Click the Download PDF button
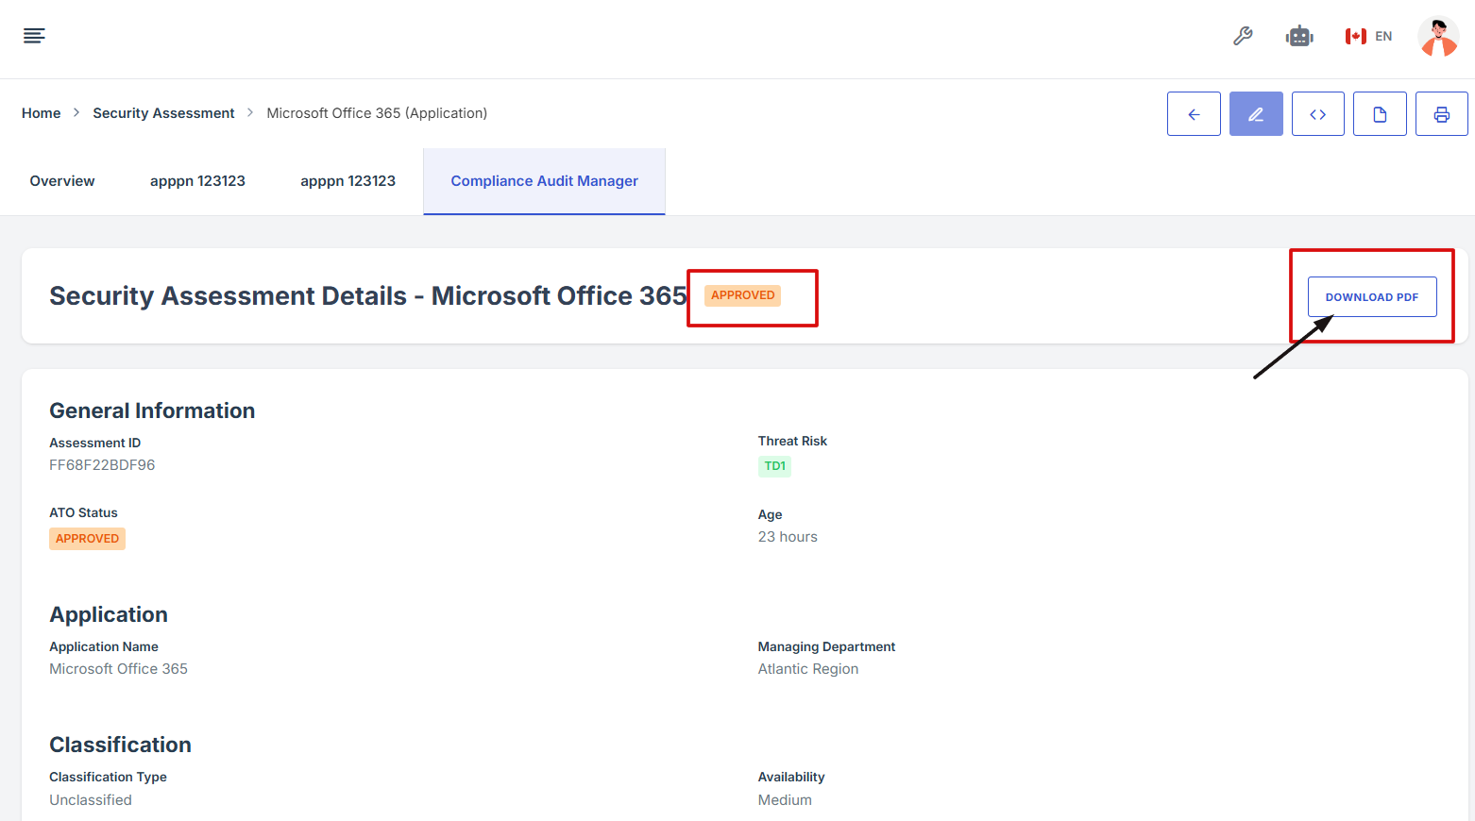1475x821 pixels. tap(1371, 296)
